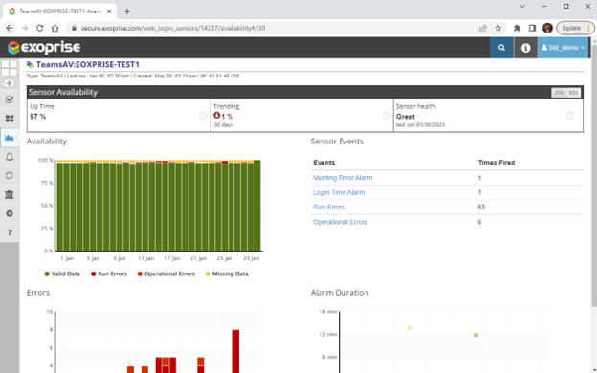Open the tab search chevron

pos(522,6)
